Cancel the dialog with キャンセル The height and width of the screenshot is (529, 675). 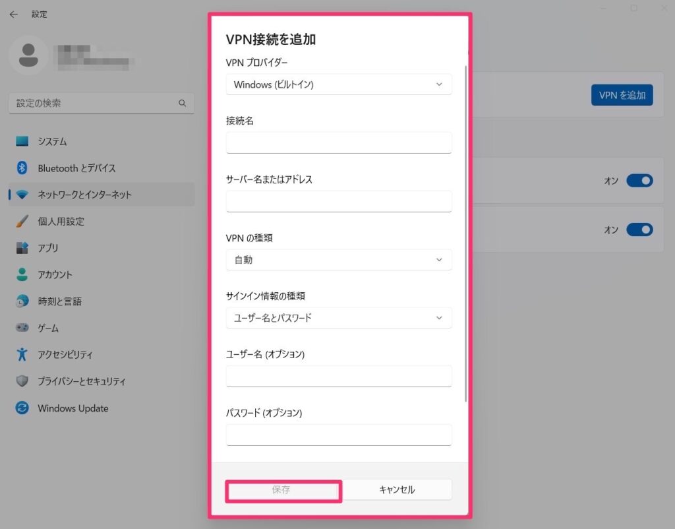click(x=396, y=489)
